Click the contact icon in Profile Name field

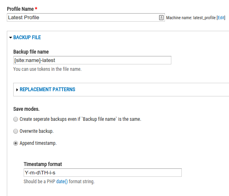click(x=161, y=18)
